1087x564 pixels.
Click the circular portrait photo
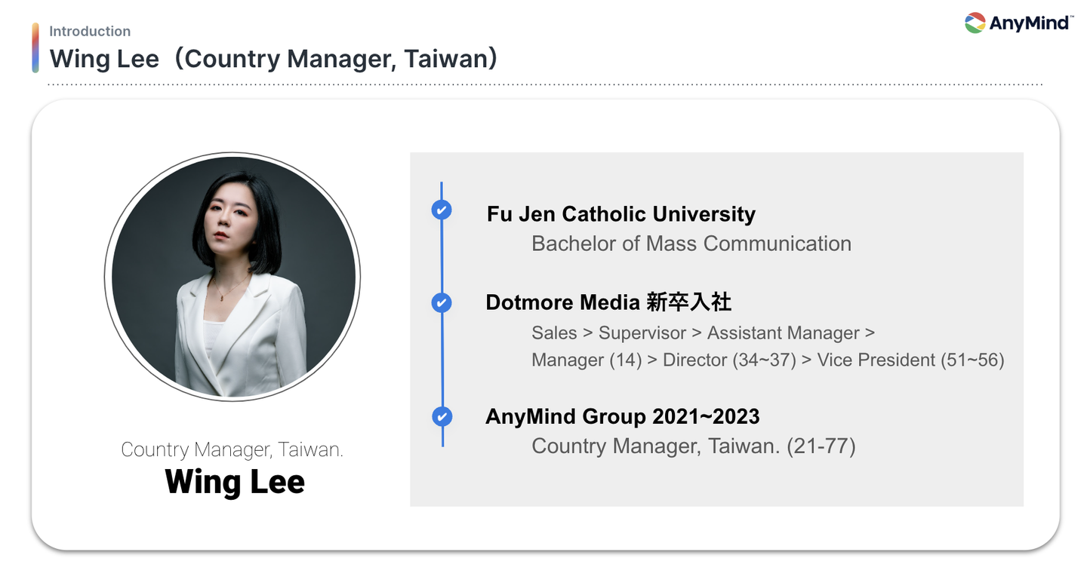coord(232,277)
